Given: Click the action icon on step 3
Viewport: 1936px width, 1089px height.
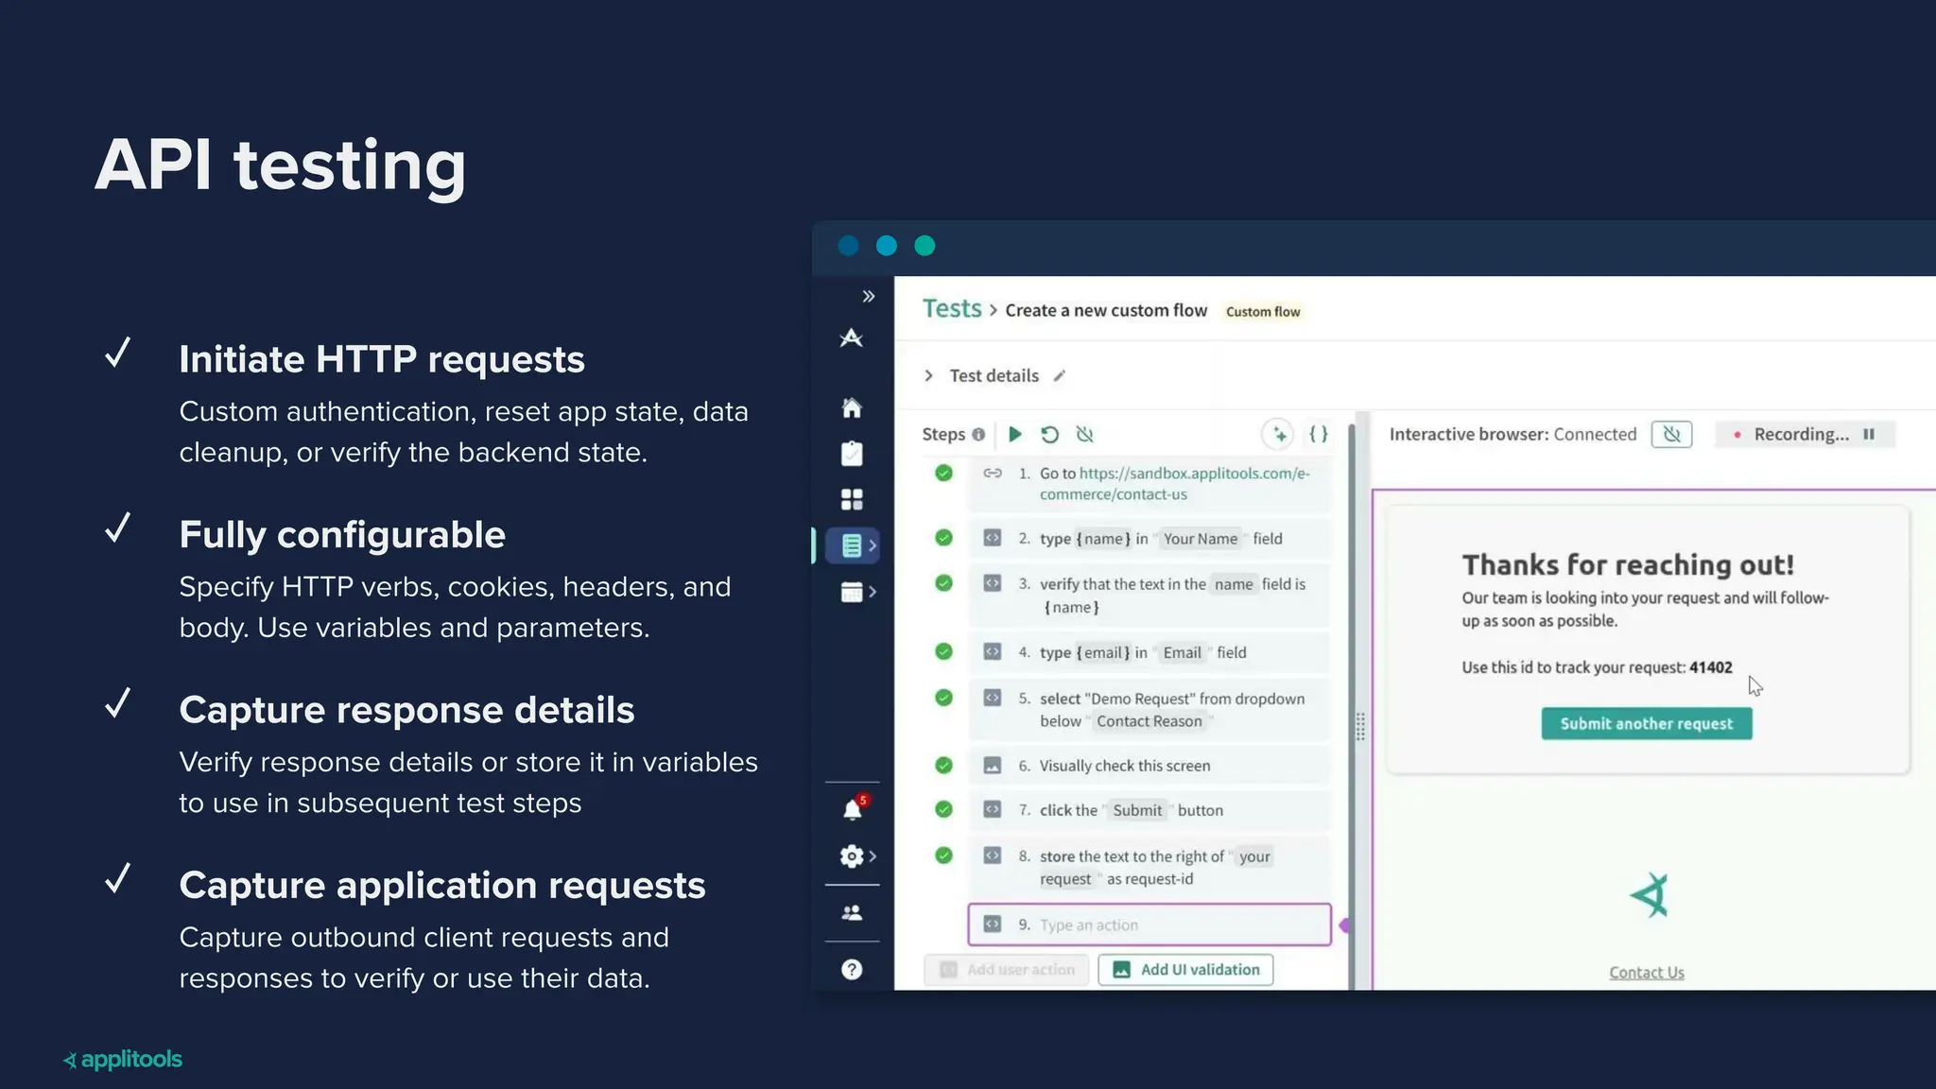Looking at the screenshot, I should tap(993, 583).
